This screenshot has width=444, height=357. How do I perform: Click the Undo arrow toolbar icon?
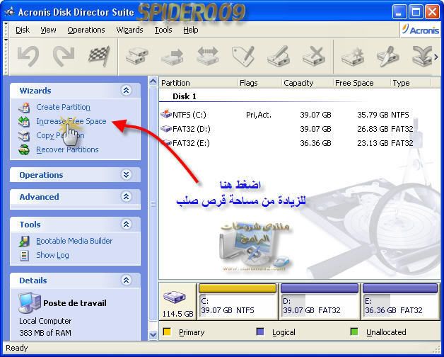(x=28, y=56)
